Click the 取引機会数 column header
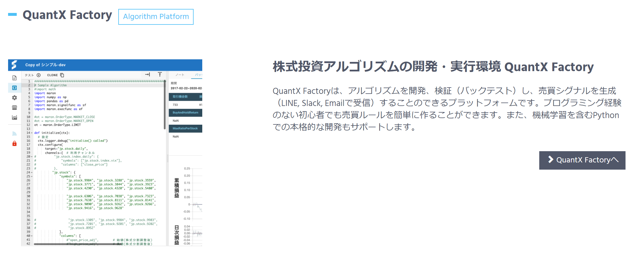This screenshot has width=631, height=254. (180, 97)
